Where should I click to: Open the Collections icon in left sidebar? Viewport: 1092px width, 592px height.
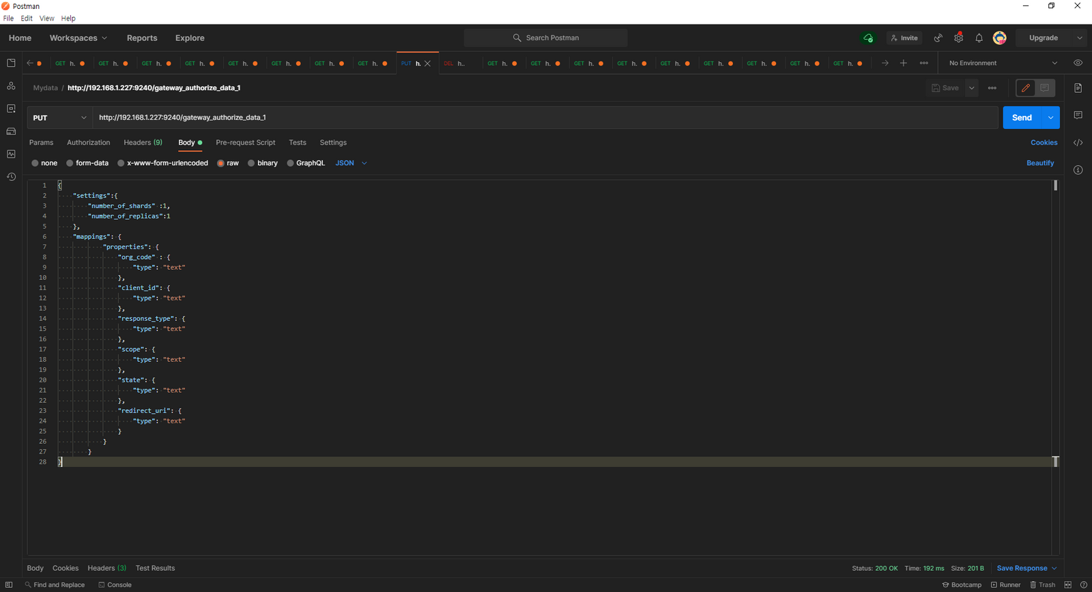pyautogui.click(x=11, y=63)
